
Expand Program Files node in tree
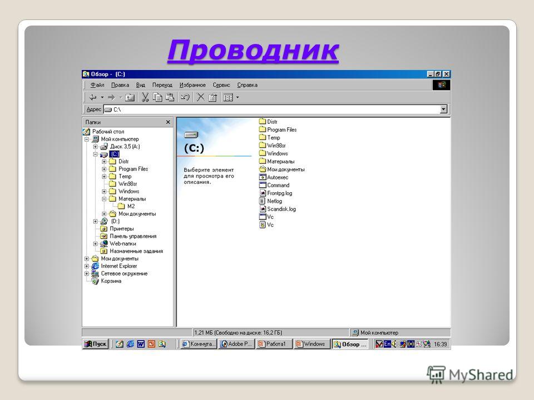[x=104, y=169]
